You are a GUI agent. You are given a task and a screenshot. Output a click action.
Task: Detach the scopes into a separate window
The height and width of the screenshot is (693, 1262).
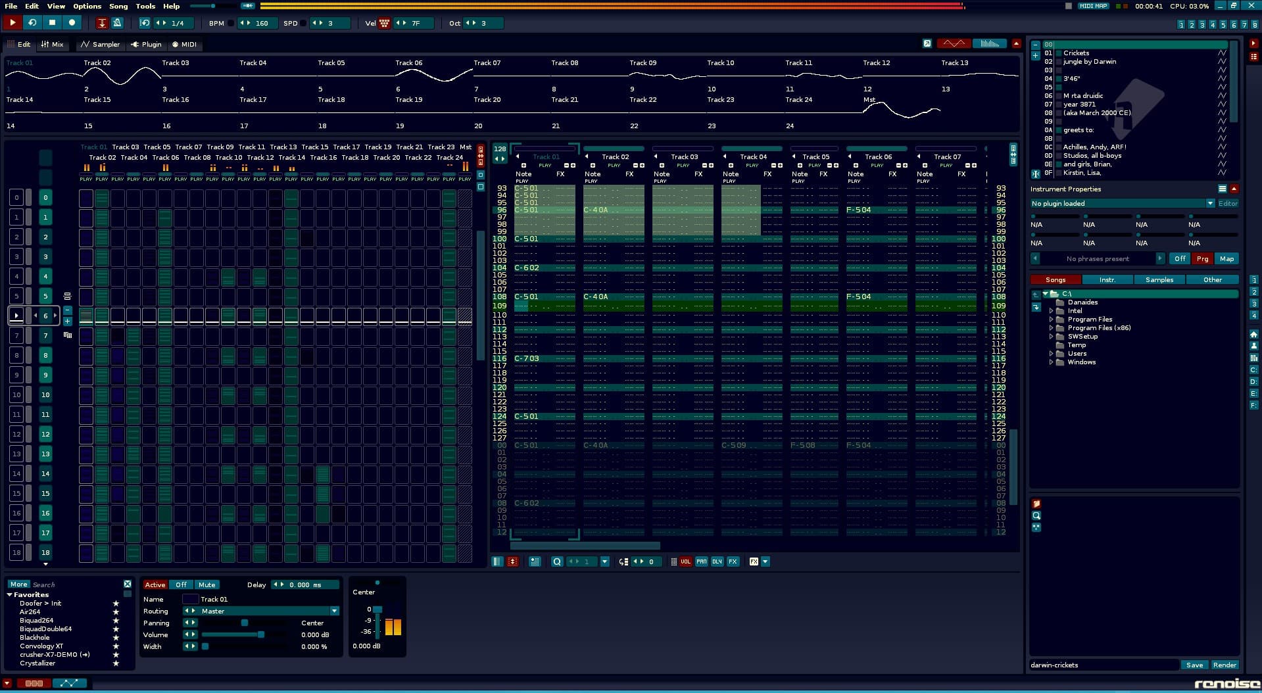[927, 43]
